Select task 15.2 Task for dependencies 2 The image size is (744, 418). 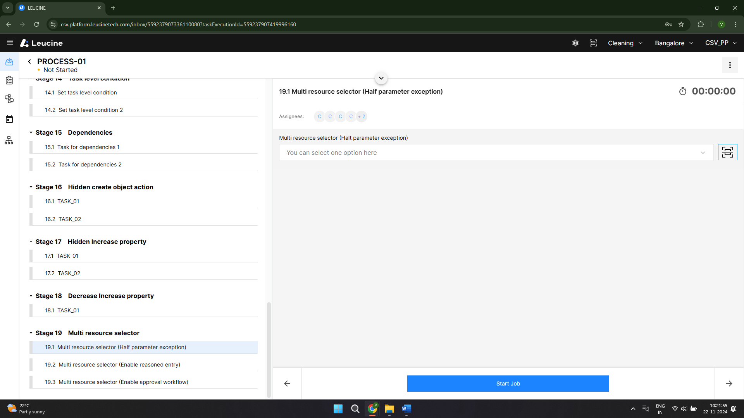coord(143,164)
